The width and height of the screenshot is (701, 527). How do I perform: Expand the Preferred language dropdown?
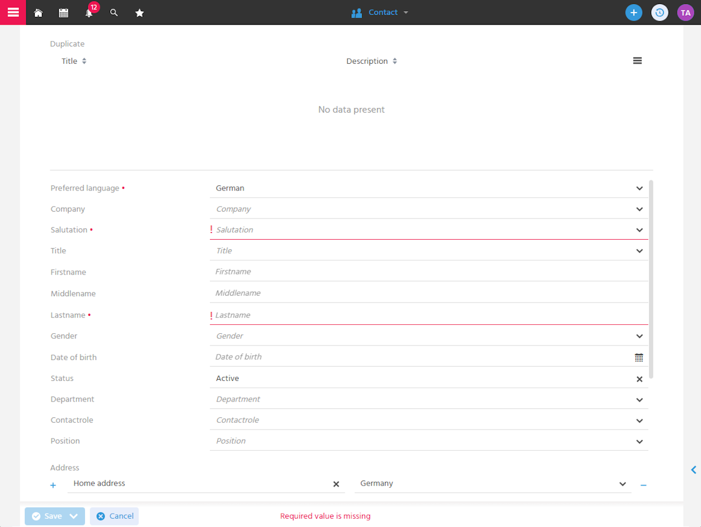639,189
